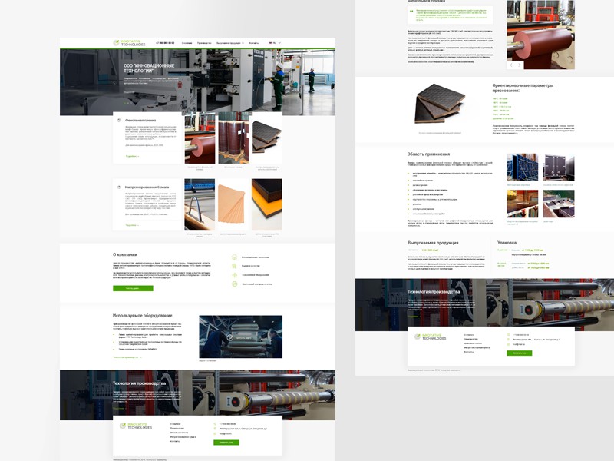Follow Подробнее link in Фенольная пленка card

pos(132,156)
